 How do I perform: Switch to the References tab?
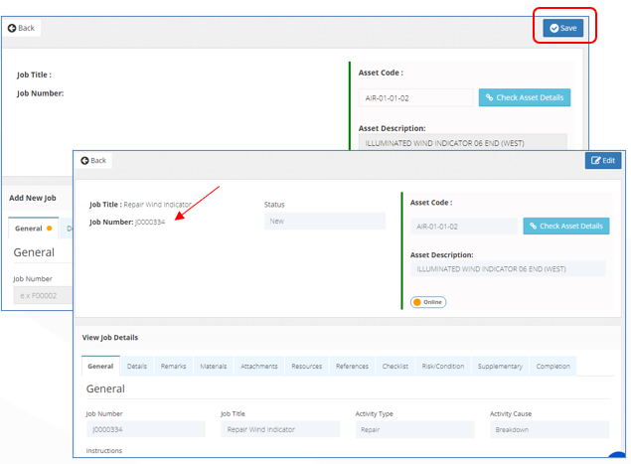(352, 367)
